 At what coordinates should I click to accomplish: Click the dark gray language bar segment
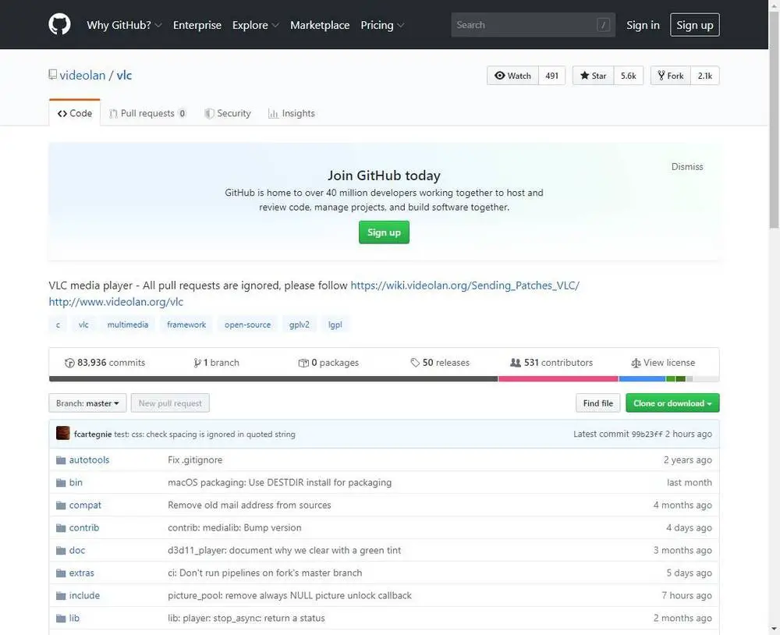[x=273, y=378]
